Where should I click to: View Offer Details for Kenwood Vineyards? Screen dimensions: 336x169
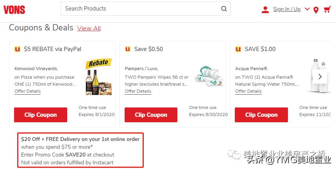28,91
